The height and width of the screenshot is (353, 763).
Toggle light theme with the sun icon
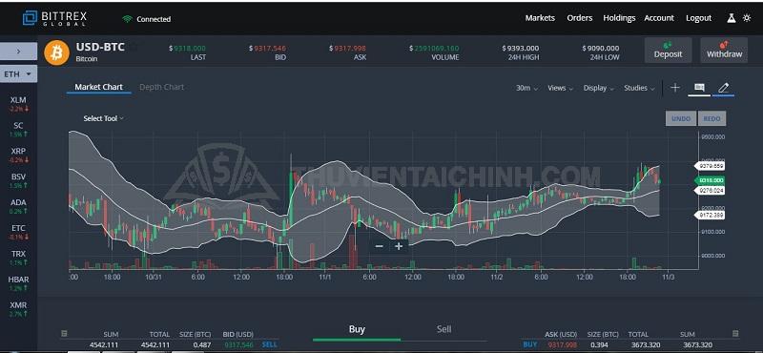point(747,18)
